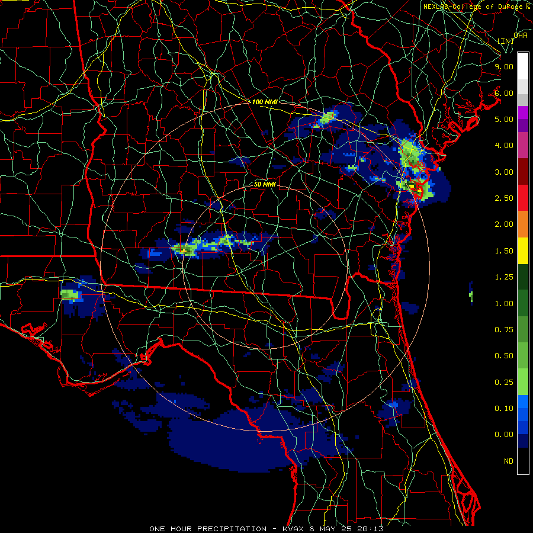Select the 0.25 legend value

[504, 383]
